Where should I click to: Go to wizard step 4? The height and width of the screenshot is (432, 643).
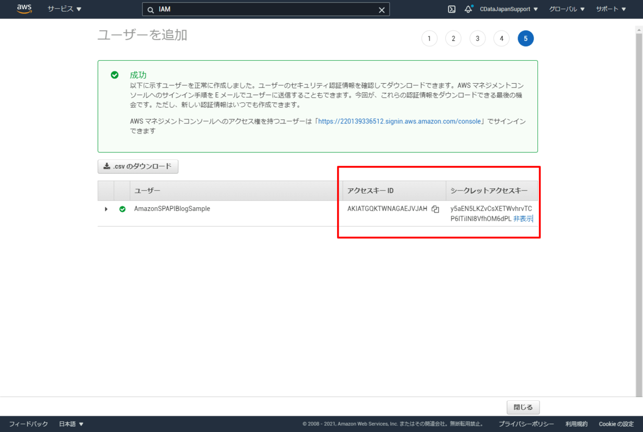tap(502, 38)
